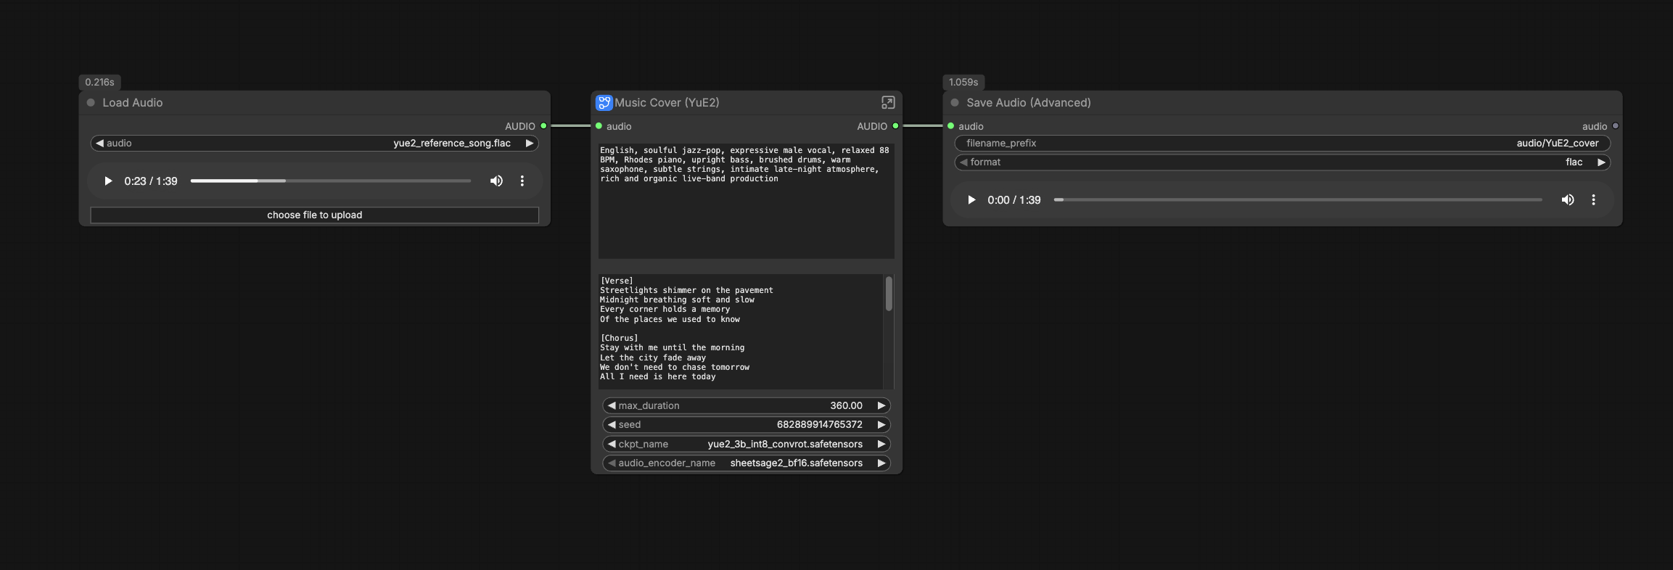
Task: Click the Music Cover subgraph node icon
Action: click(x=604, y=103)
